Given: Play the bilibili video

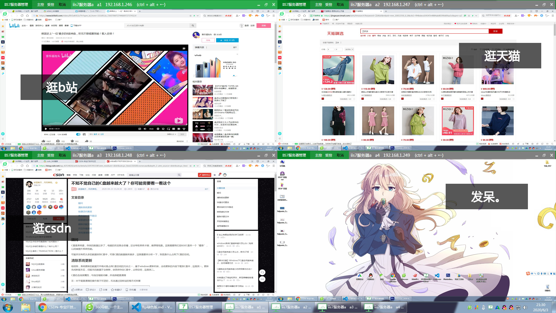Looking at the screenshot, I should point(46,129).
